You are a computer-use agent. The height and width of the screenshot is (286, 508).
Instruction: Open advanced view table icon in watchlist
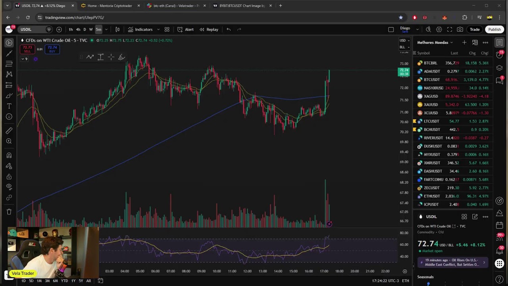475,43
